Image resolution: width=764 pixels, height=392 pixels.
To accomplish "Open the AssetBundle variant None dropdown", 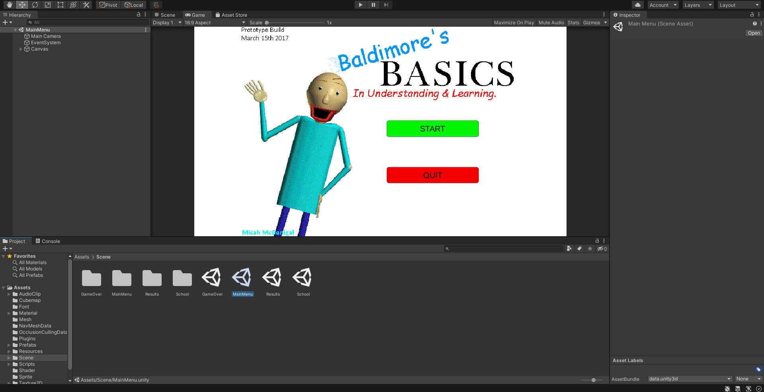I will coord(748,379).
